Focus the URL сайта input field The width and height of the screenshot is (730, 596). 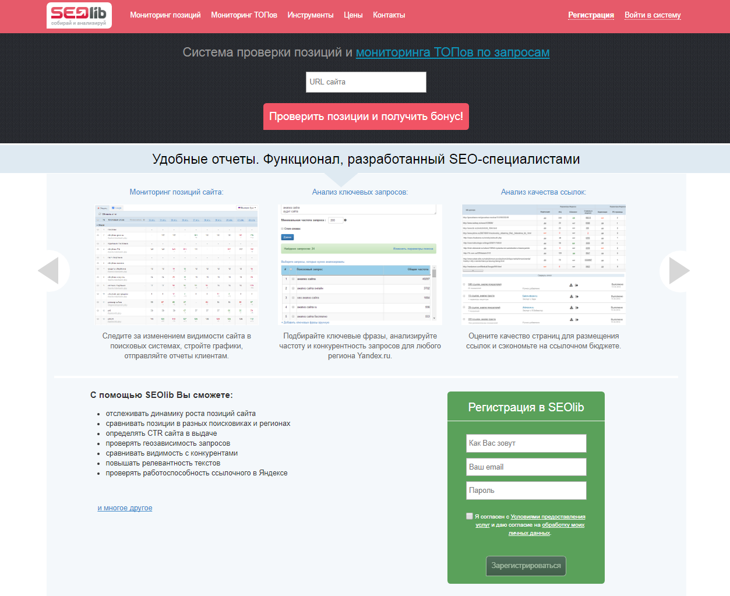pos(366,82)
